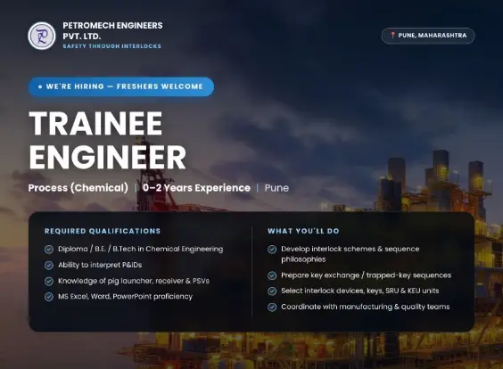The height and width of the screenshot is (369, 503).
Task: Click MS Excel, Word, PowerPoint proficiency line
Action: [125, 297]
